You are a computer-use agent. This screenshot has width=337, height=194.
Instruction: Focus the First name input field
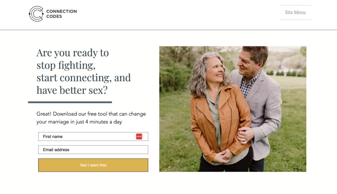(x=93, y=136)
